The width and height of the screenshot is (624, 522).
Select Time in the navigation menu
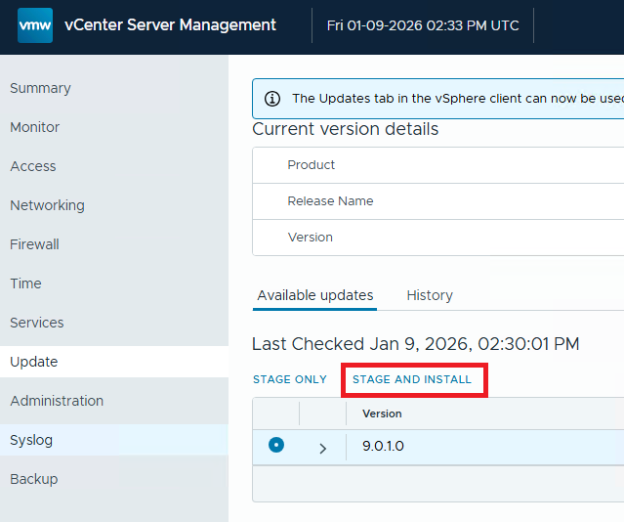(x=25, y=283)
